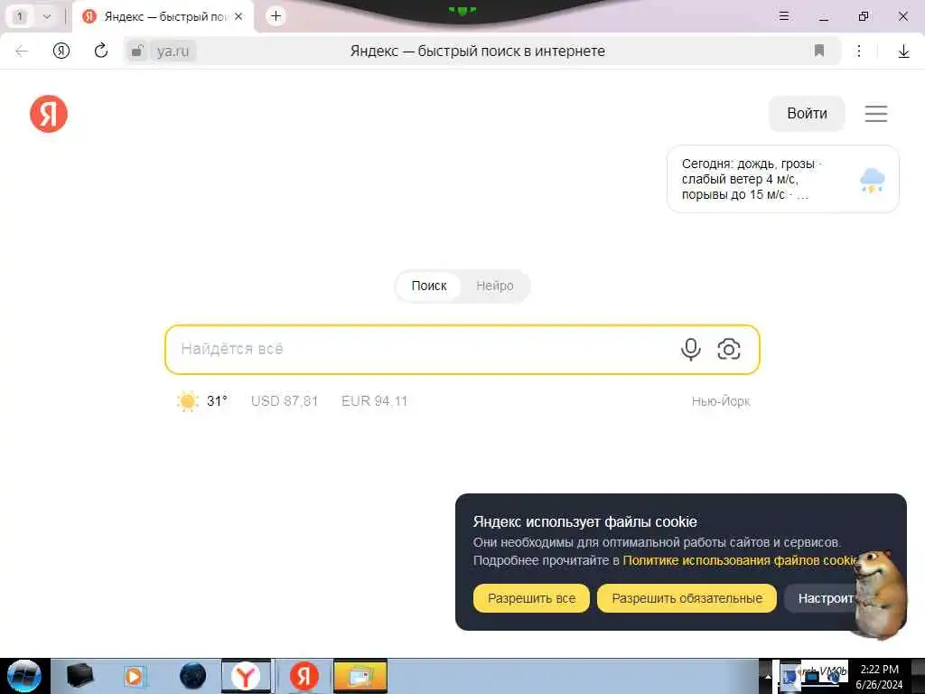Click Разрешить обязательные button
925x694 pixels.
pyautogui.click(x=687, y=598)
